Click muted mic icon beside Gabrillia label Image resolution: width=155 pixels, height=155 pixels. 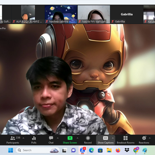[113, 22]
